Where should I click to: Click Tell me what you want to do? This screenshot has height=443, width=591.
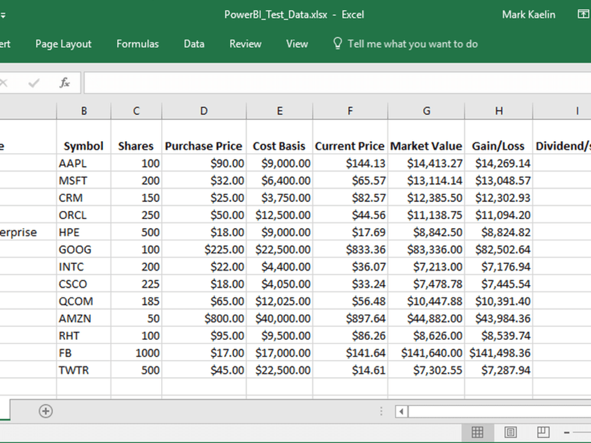coord(413,44)
